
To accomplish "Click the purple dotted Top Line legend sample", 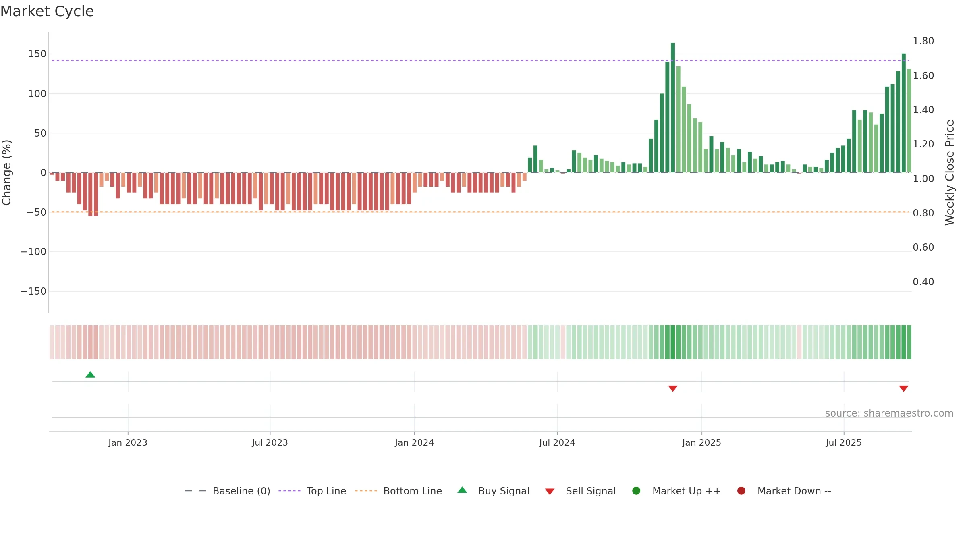I will point(289,491).
